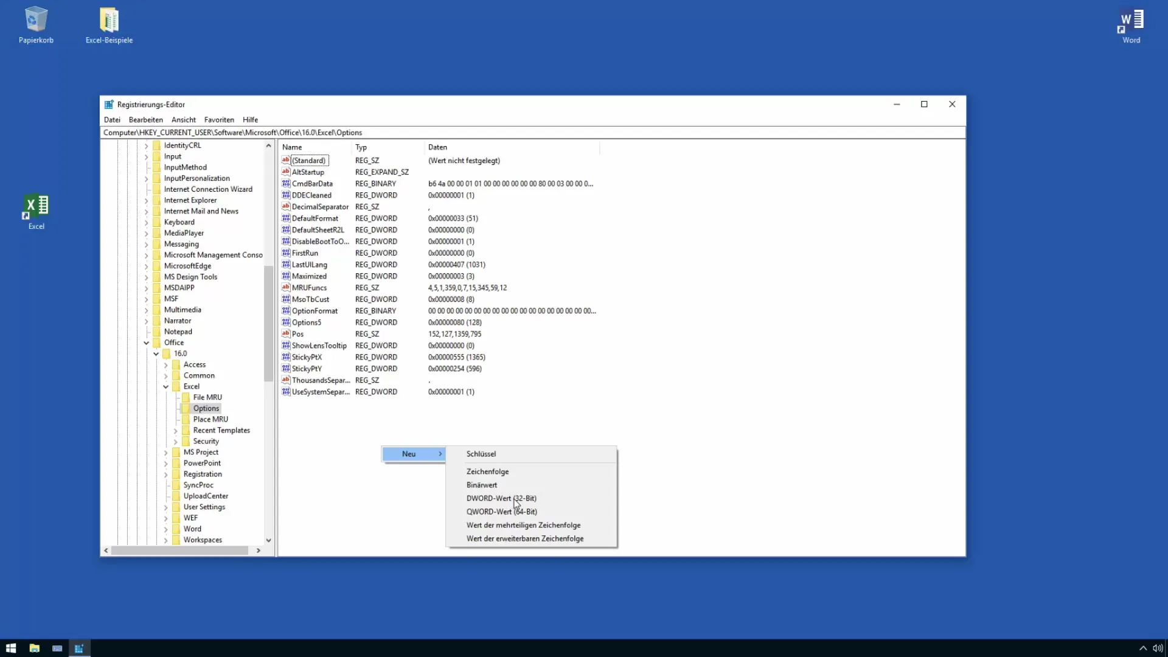Click the DefaultFormat value icon
Viewport: 1168px width, 657px height.
(x=286, y=218)
